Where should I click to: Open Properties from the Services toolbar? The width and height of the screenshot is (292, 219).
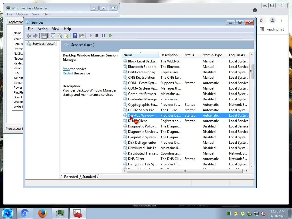click(53, 36)
